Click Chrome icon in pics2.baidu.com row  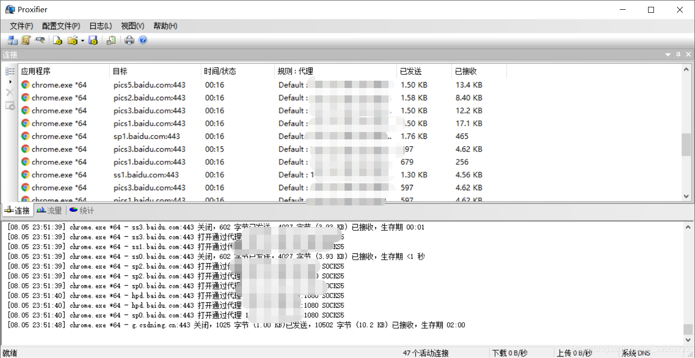tap(25, 97)
